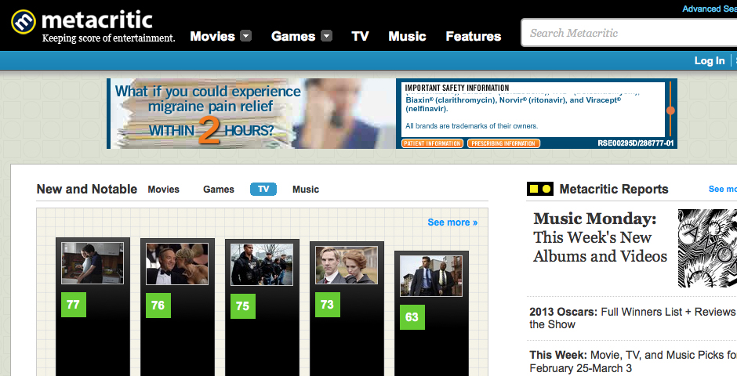Open the thumbnail above score 76
737x376 pixels.
click(x=177, y=264)
